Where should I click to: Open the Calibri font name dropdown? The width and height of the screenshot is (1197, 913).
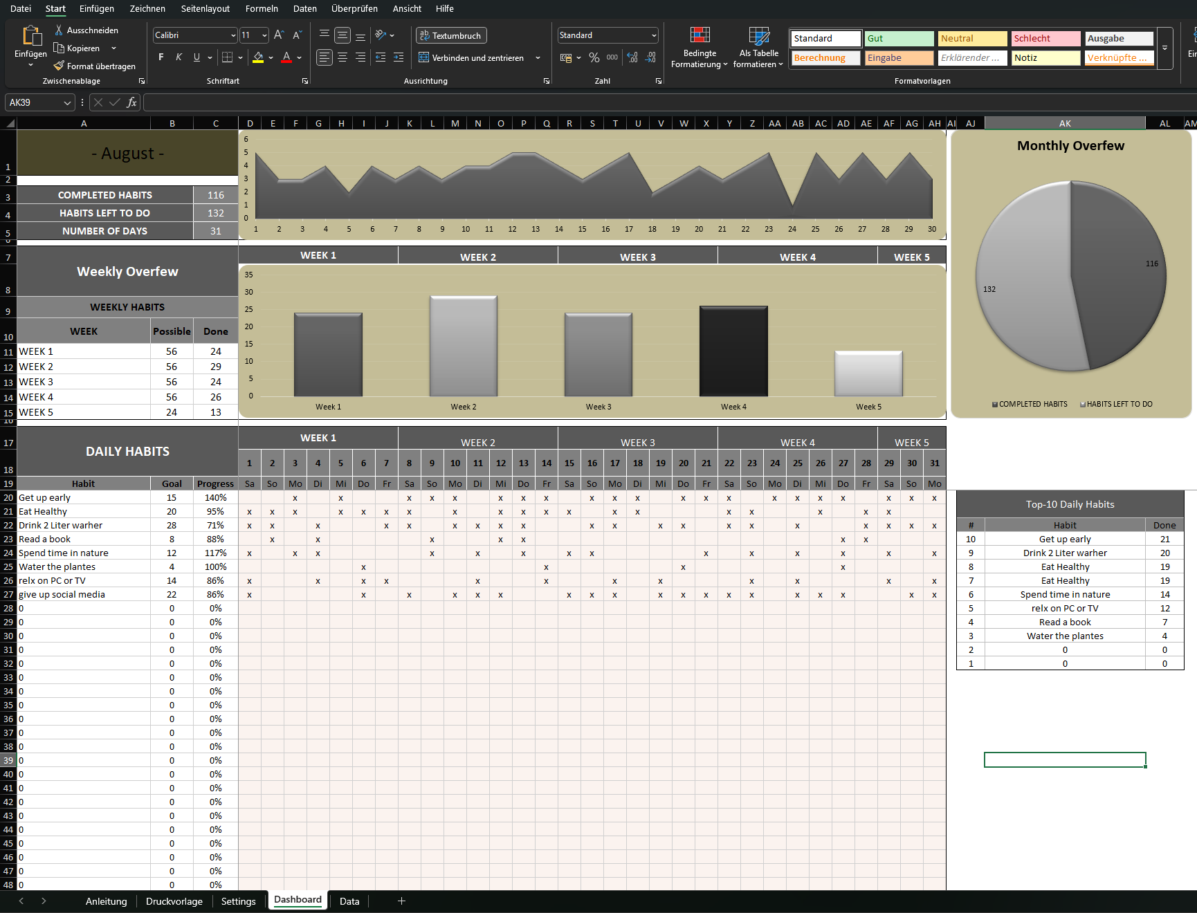pyautogui.click(x=233, y=35)
